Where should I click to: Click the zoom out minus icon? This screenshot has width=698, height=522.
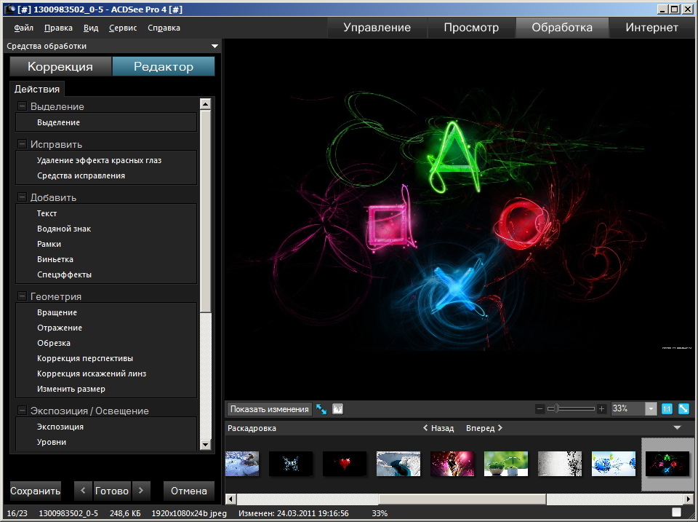[x=539, y=409]
